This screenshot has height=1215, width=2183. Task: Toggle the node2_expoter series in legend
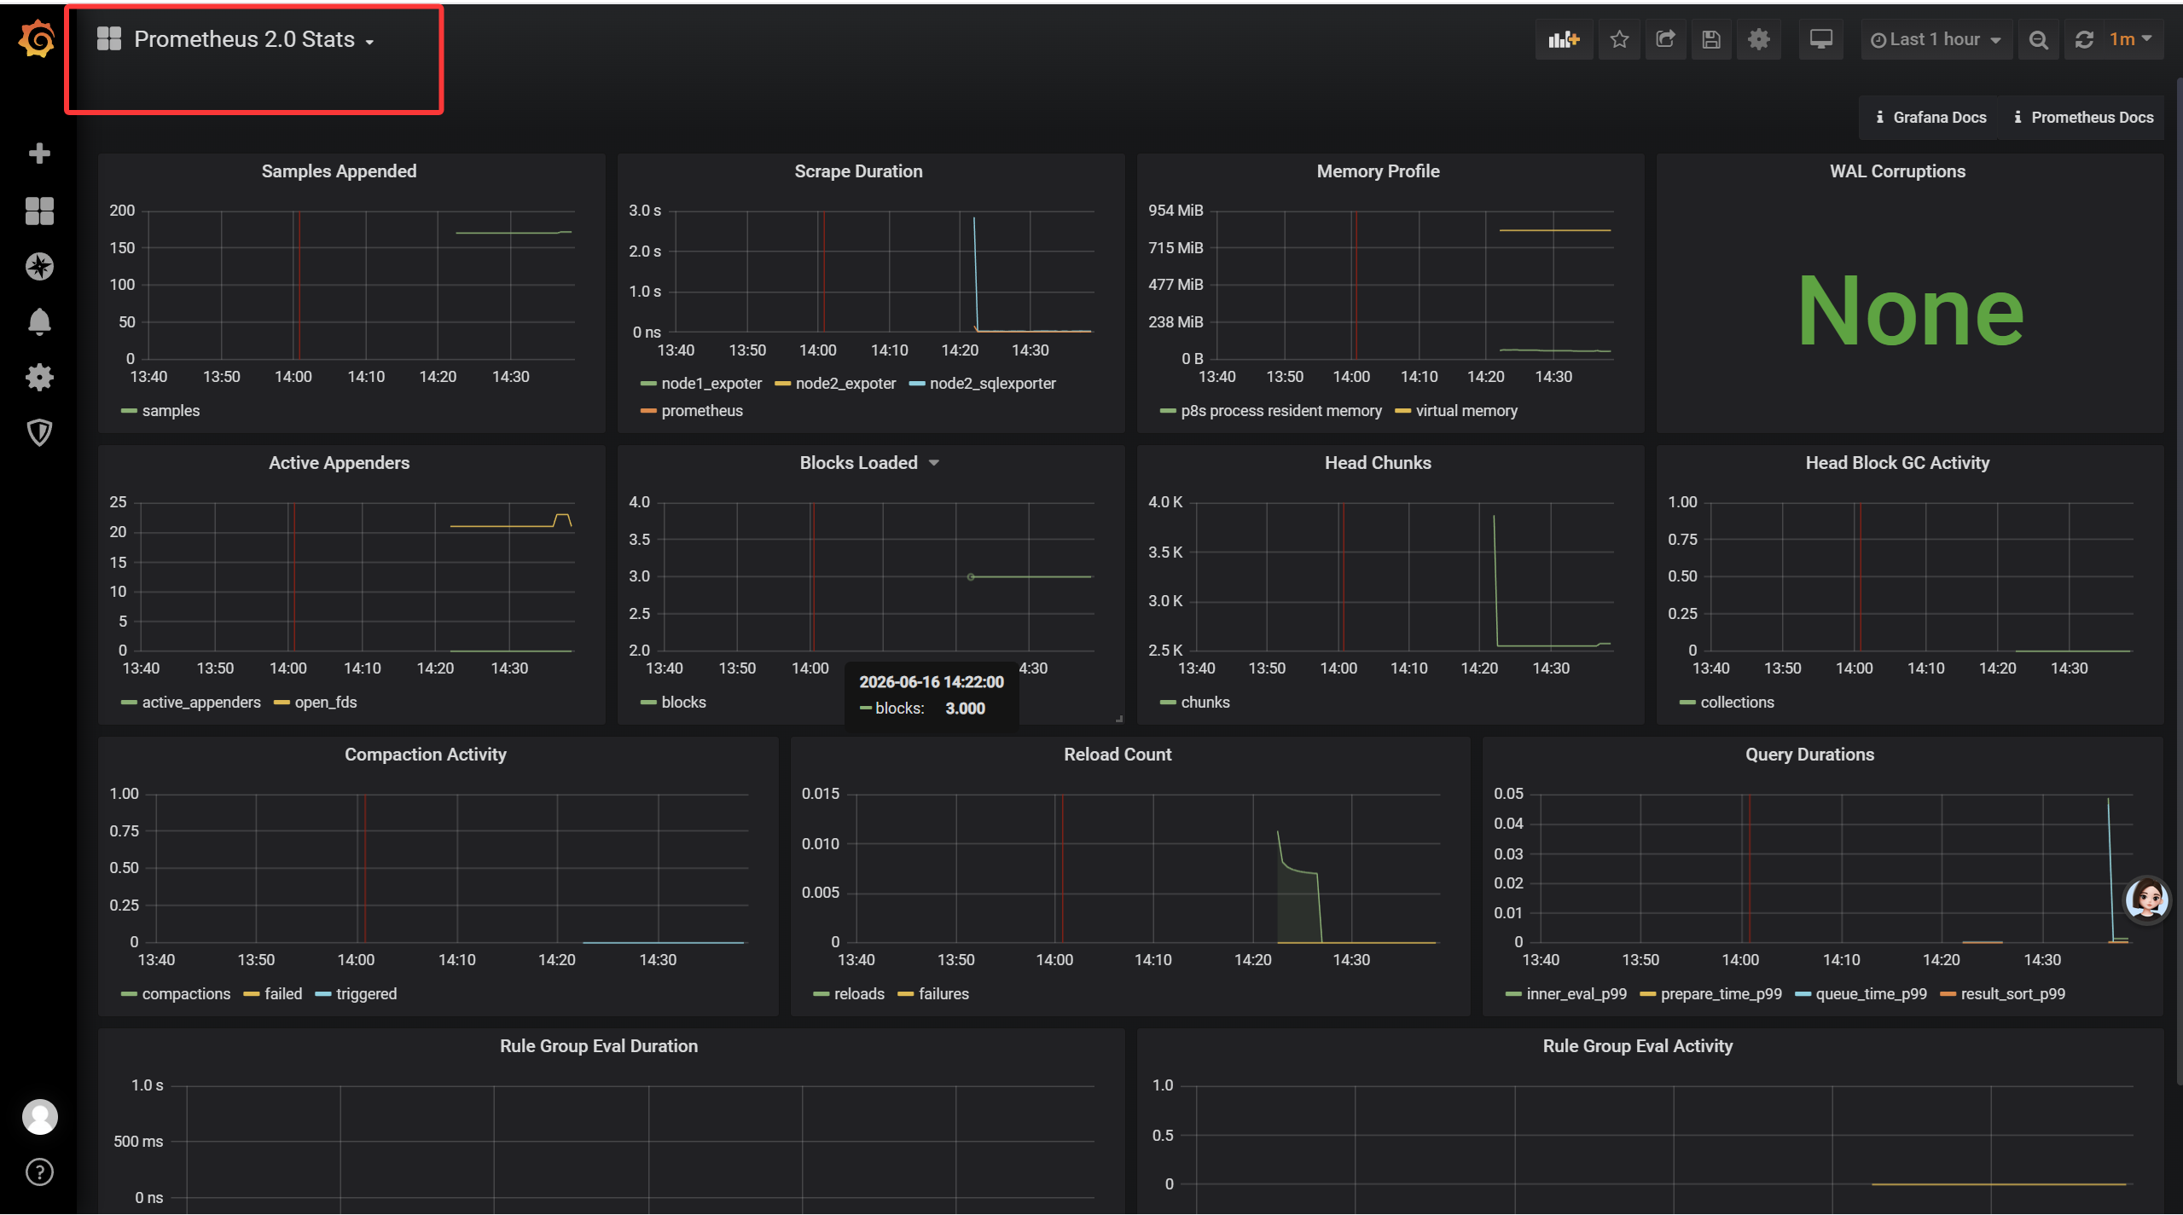[x=845, y=383]
